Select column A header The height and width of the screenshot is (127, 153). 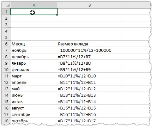click(34, 5)
